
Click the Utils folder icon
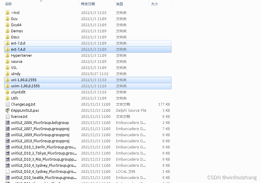pos(8,98)
